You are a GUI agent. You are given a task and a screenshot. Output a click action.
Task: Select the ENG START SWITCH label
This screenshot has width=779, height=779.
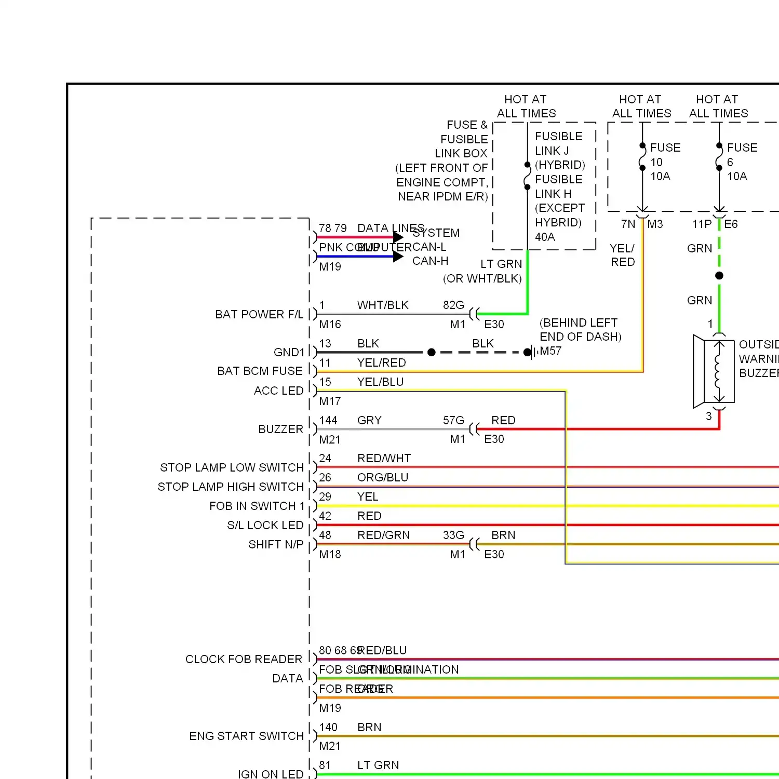246,736
